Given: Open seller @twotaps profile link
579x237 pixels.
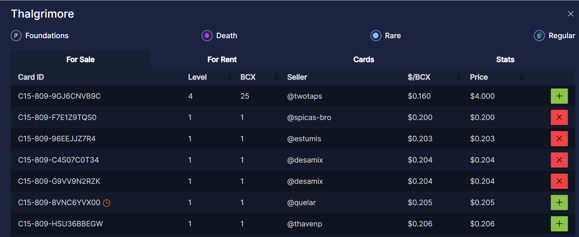Looking at the screenshot, I should click(304, 96).
